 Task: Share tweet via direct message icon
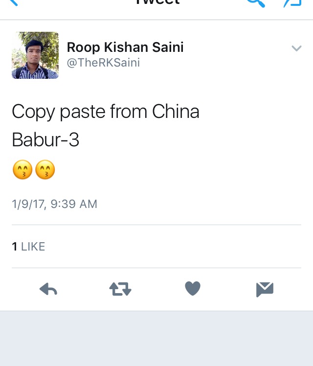(x=265, y=290)
